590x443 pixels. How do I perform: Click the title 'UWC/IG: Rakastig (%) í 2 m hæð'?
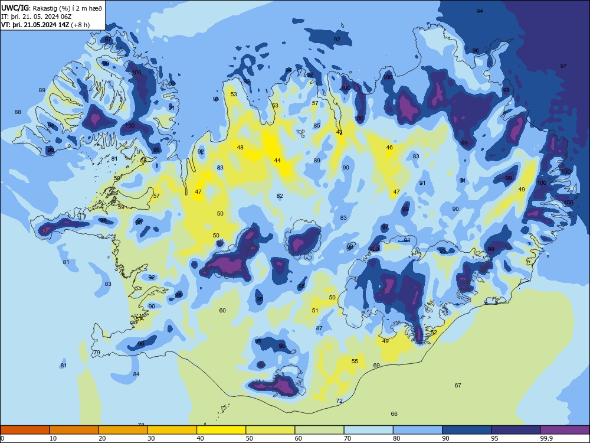click(51, 8)
